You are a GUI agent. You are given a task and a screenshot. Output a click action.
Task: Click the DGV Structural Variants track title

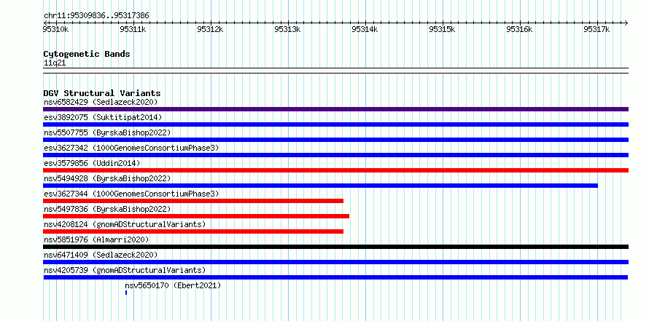point(102,93)
